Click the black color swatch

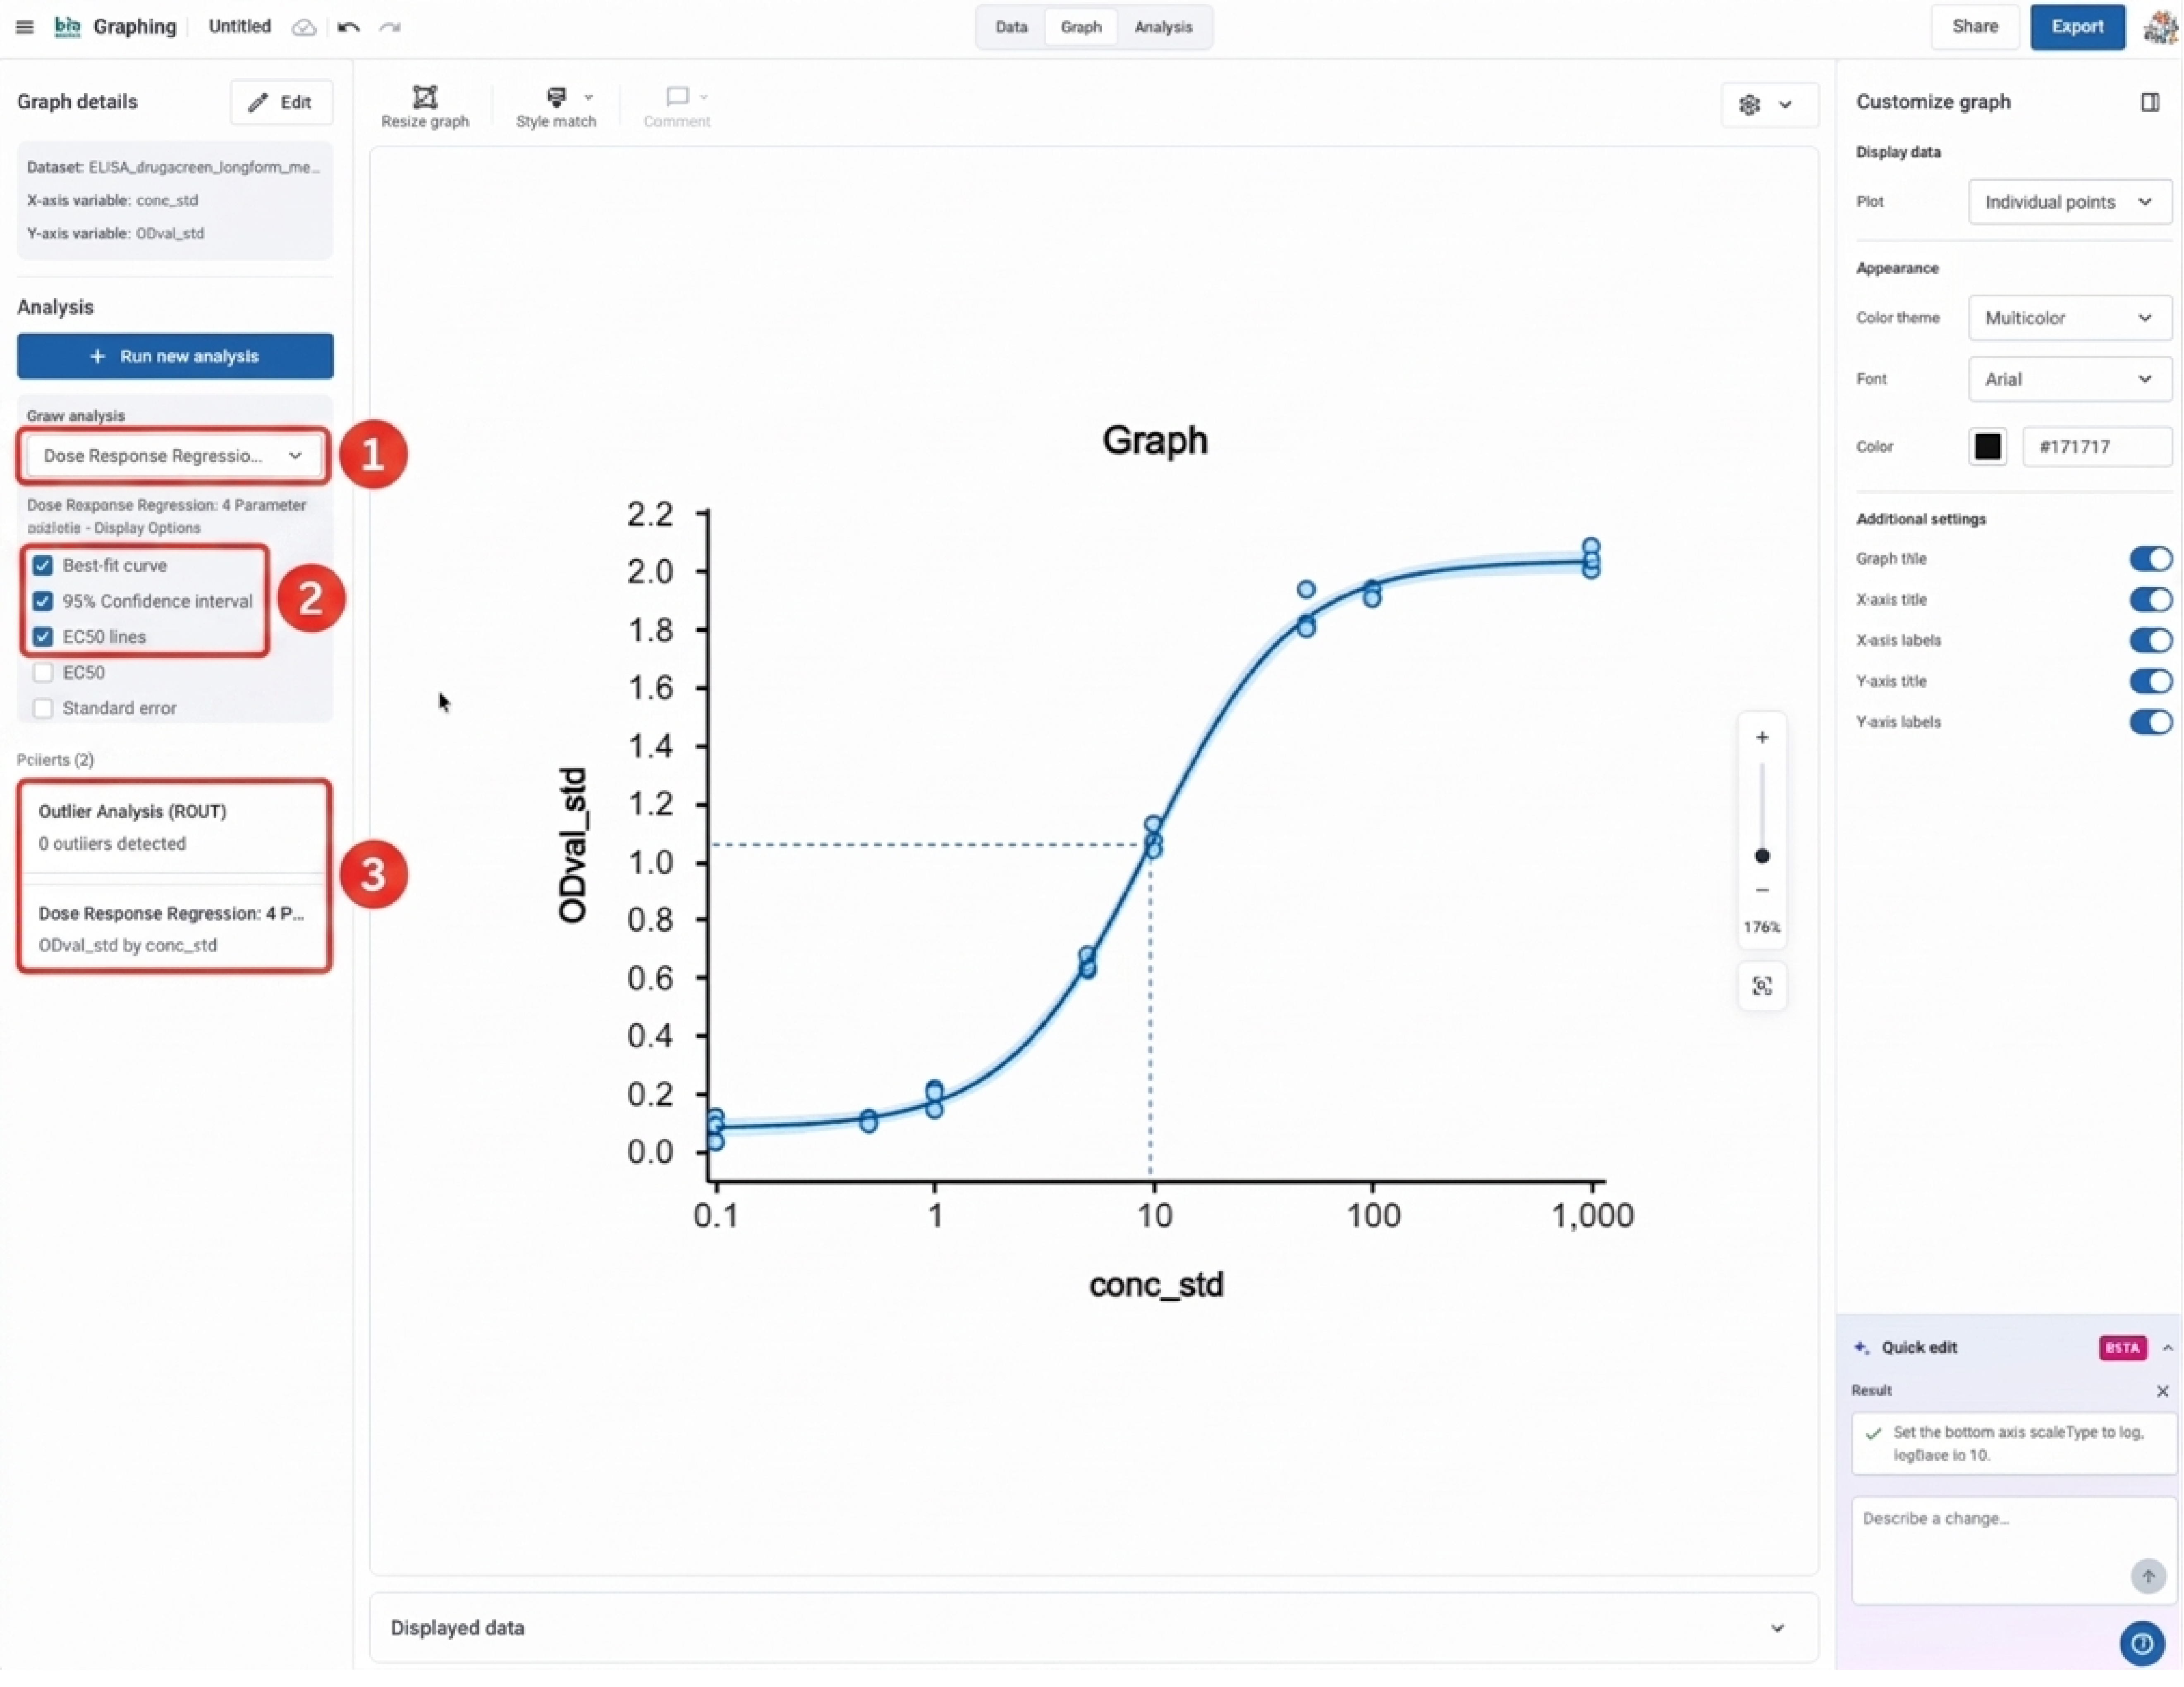click(x=1988, y=447)
